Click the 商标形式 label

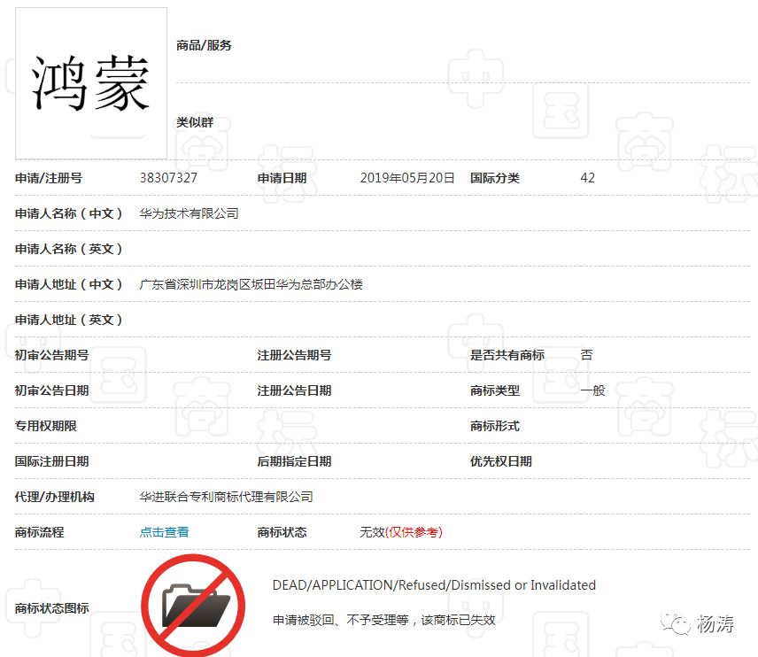(494, 426)
